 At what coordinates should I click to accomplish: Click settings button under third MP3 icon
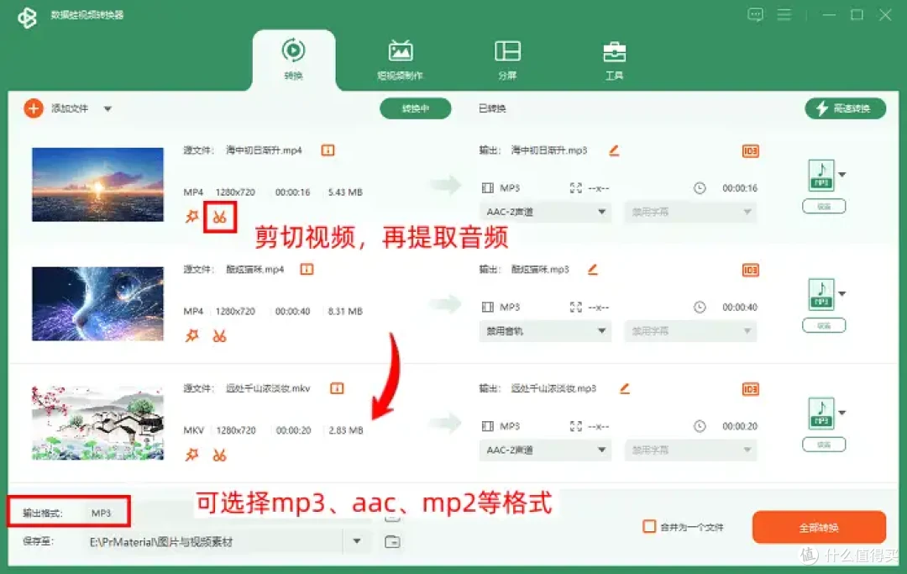click(824, 445)
